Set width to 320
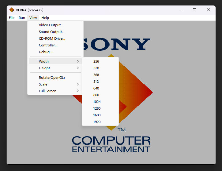 pyautogui.click(x=100, y=68)
